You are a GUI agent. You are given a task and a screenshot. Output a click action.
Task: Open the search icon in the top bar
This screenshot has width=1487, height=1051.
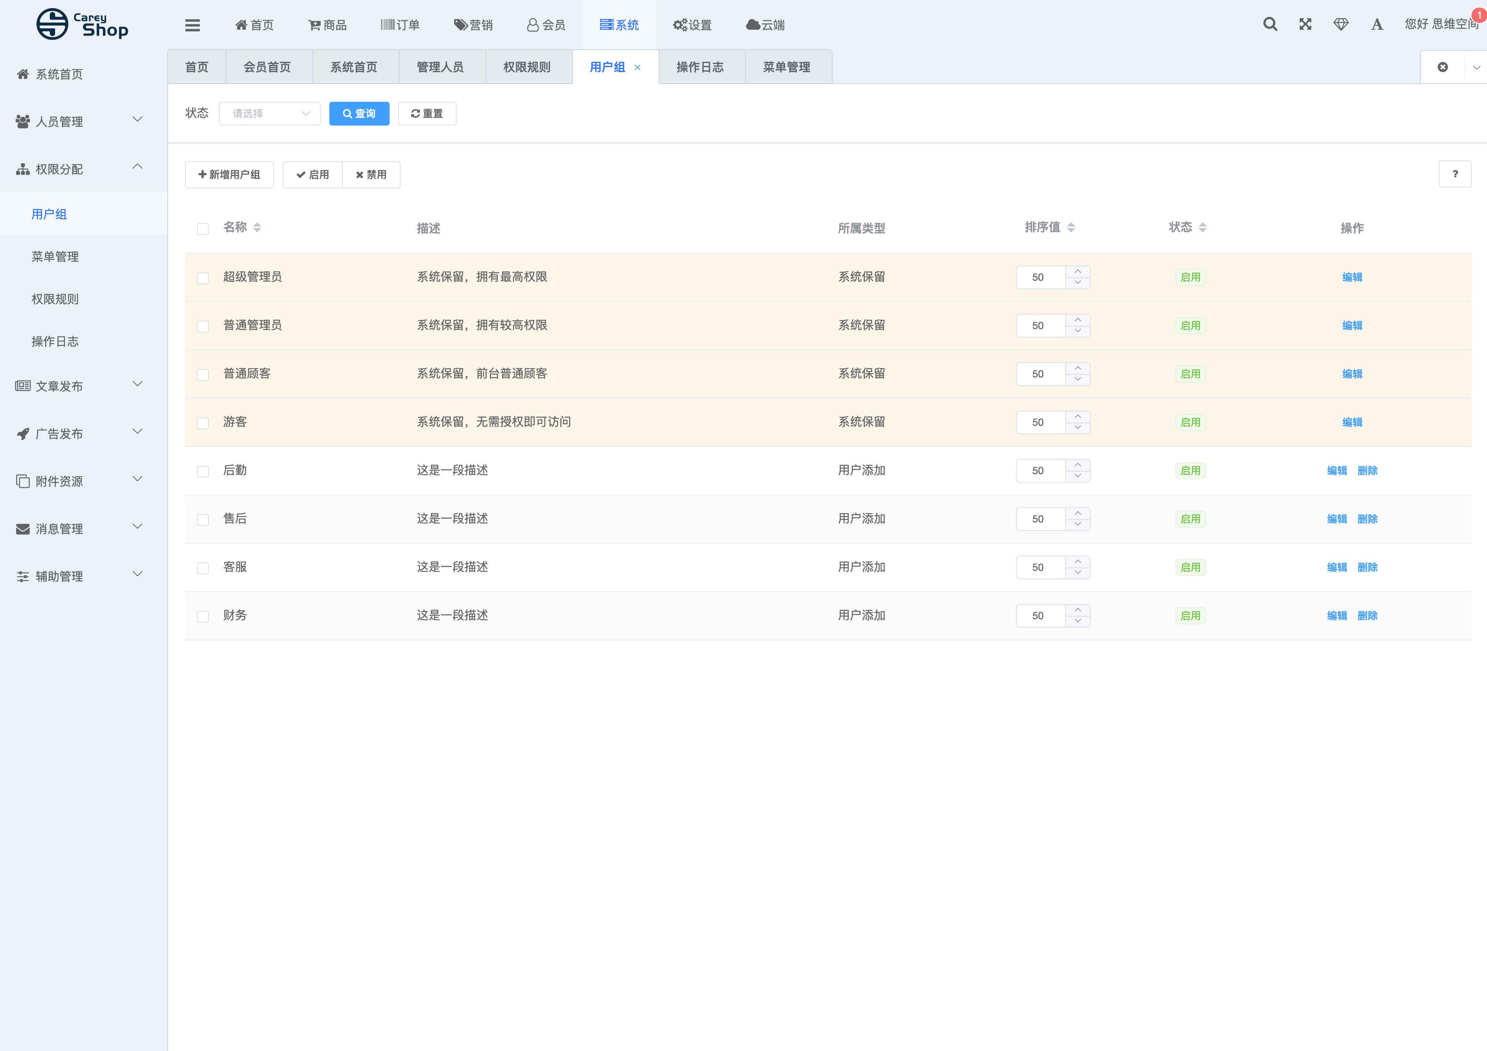(x=1270, y=24)
